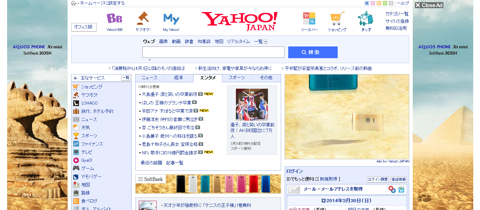Open headline 杏 ごちそうさん最終回で号泣

pos(168,127)
